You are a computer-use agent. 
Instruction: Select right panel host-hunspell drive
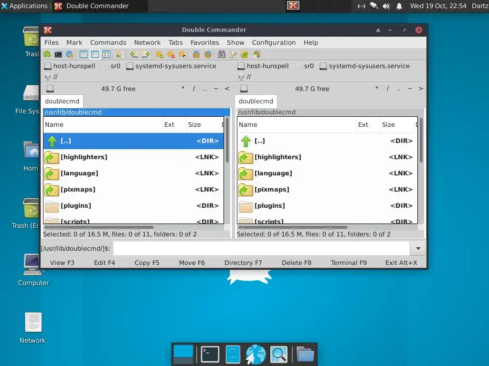click(263, 66)
